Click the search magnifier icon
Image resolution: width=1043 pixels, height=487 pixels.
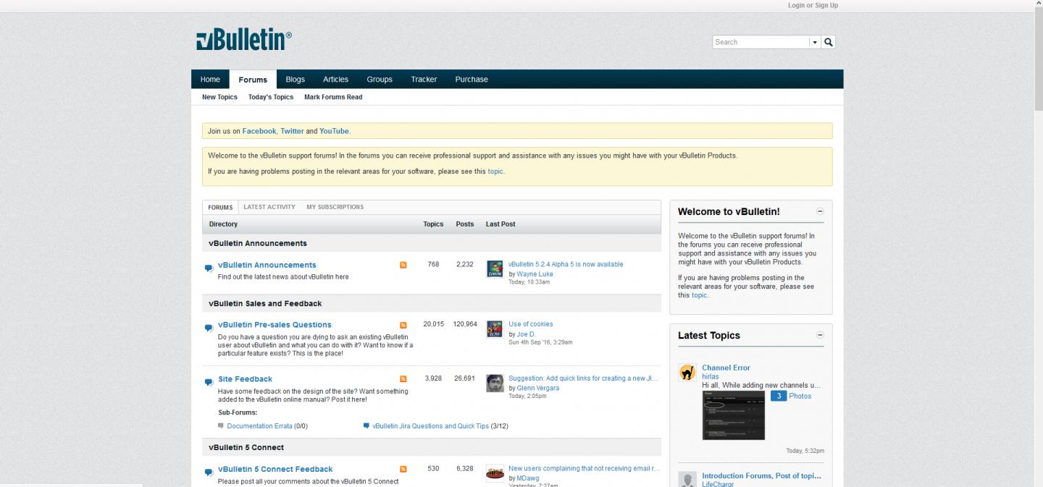point(829,42)
